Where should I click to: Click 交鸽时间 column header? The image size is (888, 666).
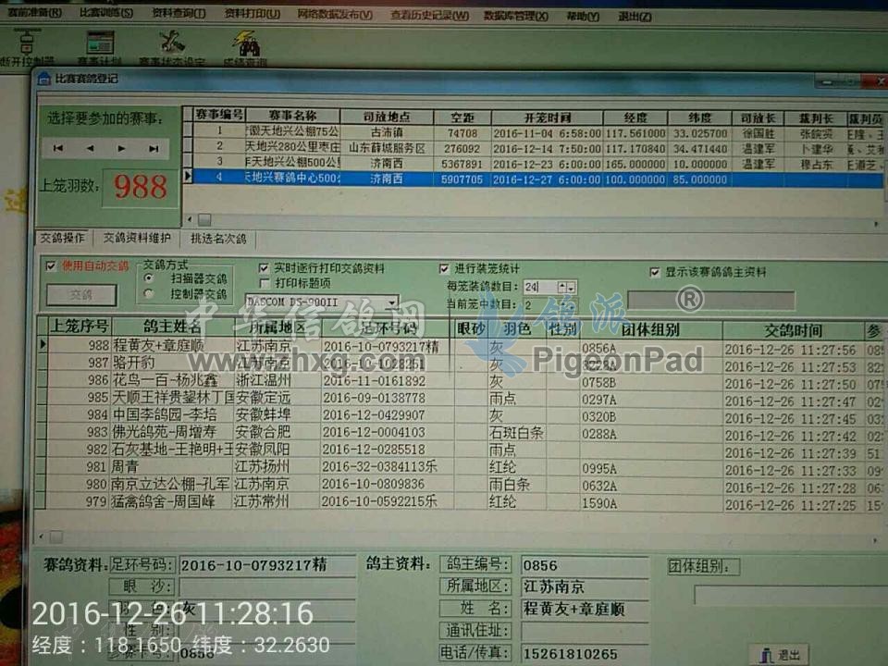tap(793, 331)
